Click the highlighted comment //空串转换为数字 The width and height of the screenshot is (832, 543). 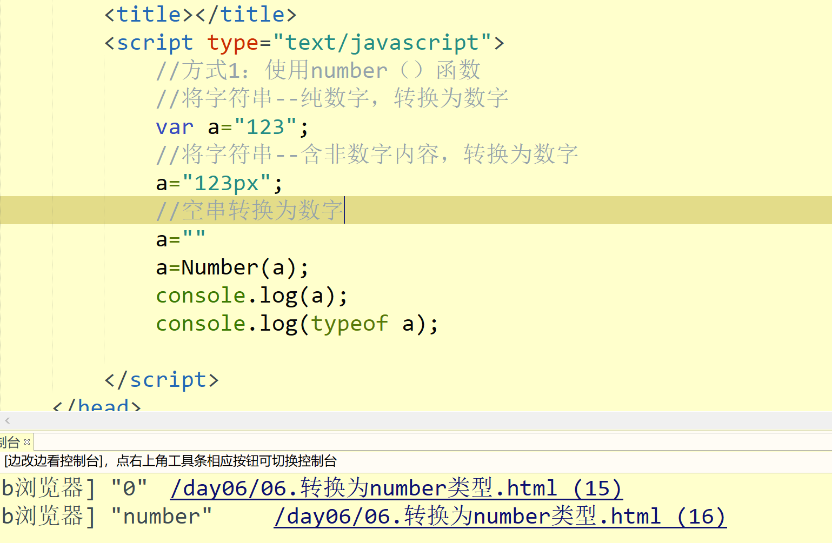[249, 211]
